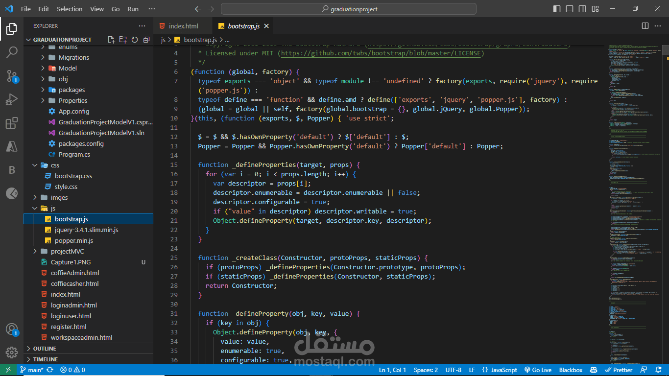Expand the imges folder
This screenshot has height=376, width=669.
[88, 197]
